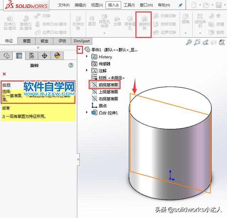Select the Shell (抽壳) tool
The height and width of the screenshot is (218, 227).
pos(216,32)
